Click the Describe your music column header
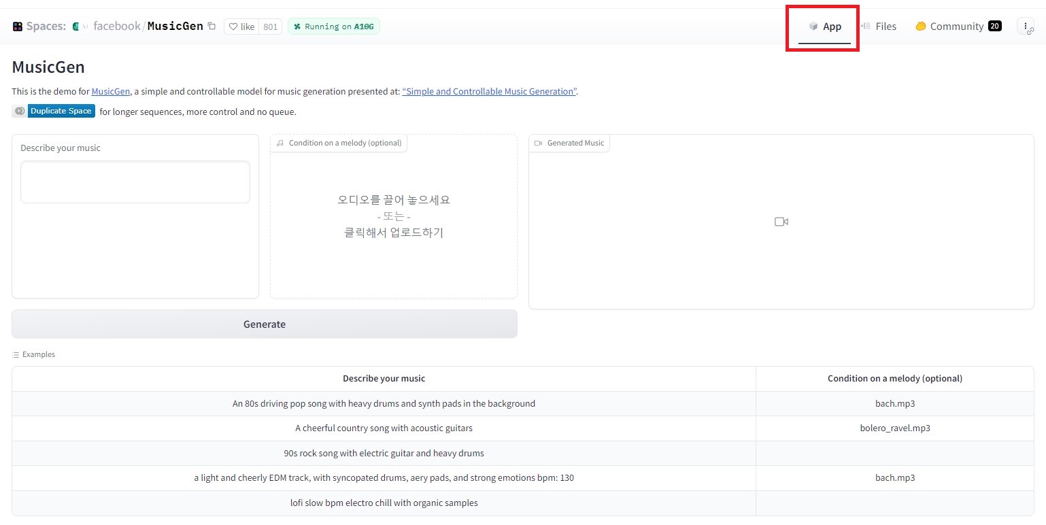This screenshot has width=1046, height=525. pos(384,379)
